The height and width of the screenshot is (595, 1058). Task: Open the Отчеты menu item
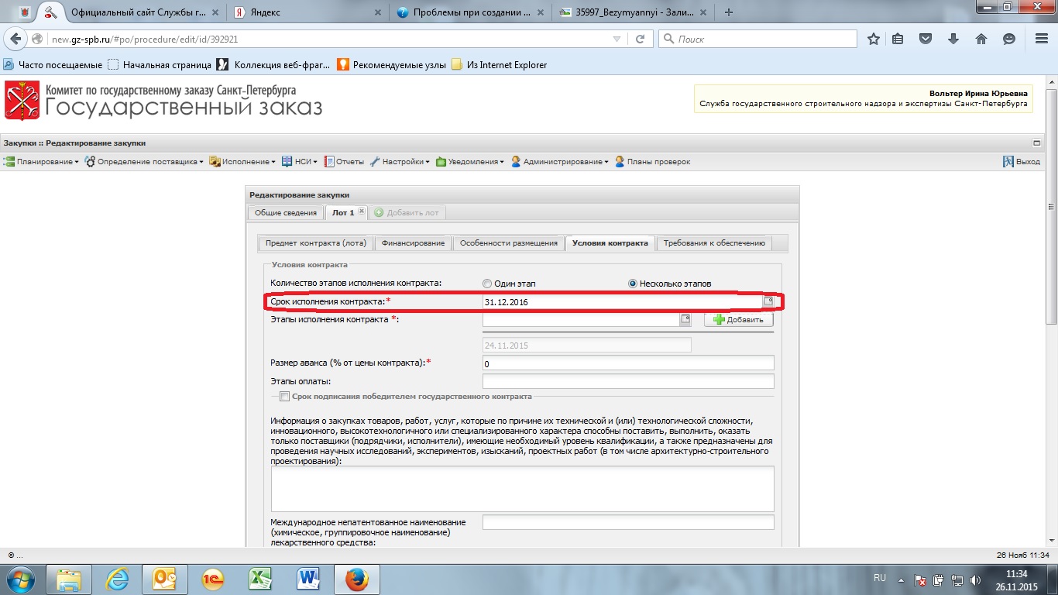click(344, 162)
